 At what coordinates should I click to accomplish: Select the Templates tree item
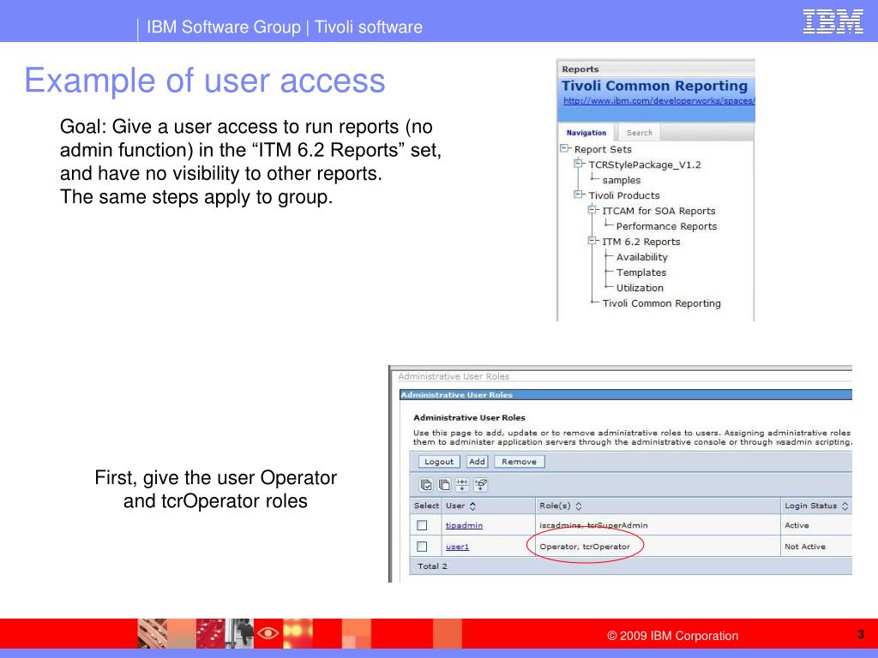(641, 272)
